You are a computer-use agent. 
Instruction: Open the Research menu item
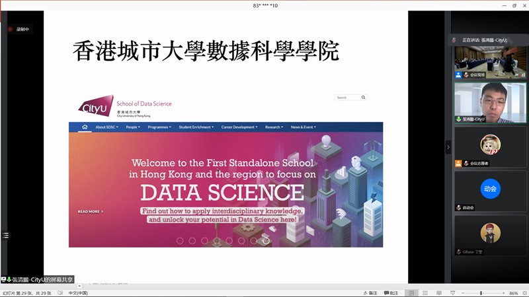coord(274,127)
